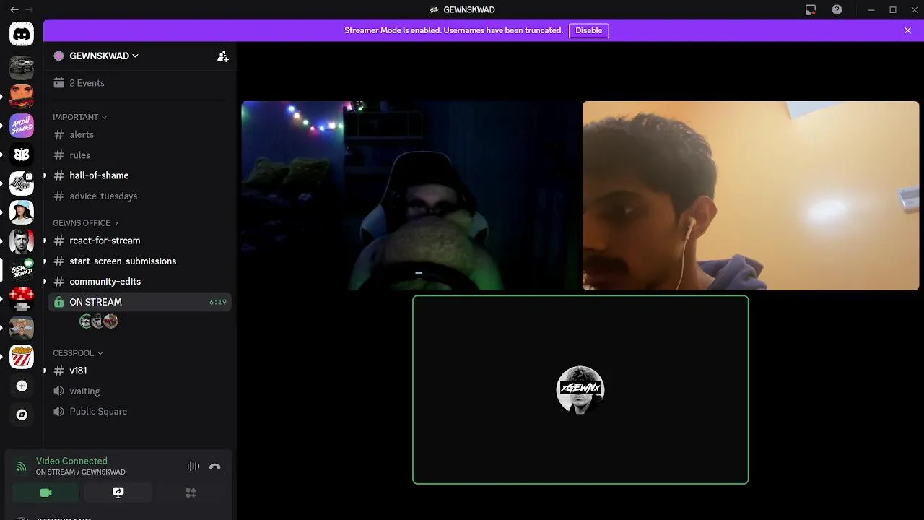Screen dimensions: 924x520
Task: Open the start-screen-submissions channel
Action: click(139, 261)
